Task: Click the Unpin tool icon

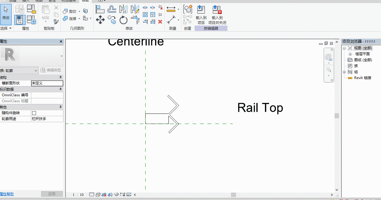Action: pyautogui.click(x=160, y=7)
